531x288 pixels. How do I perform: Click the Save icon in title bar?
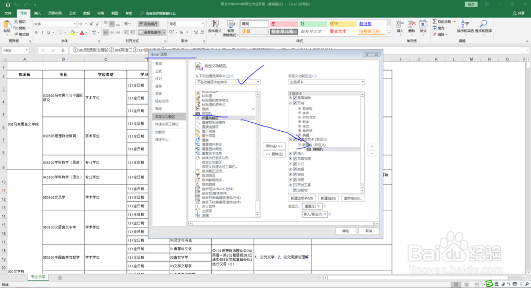click(7, 4)
